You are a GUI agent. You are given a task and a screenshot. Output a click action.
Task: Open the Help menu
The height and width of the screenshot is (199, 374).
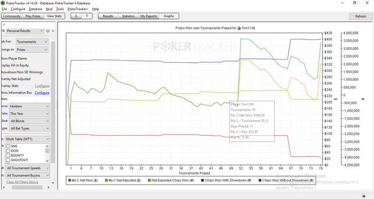pyautogui.click(x=96, y=9)
